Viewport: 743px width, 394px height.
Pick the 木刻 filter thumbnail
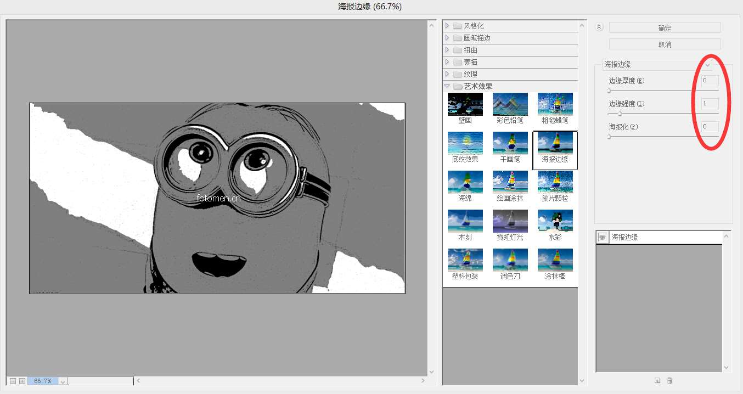(x=465, y=221)
